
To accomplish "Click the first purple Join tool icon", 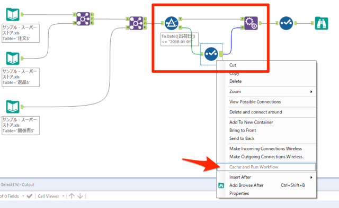I will point(83,19).
